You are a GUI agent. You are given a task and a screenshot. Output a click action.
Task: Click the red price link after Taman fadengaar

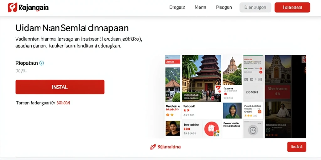(63, 103)
